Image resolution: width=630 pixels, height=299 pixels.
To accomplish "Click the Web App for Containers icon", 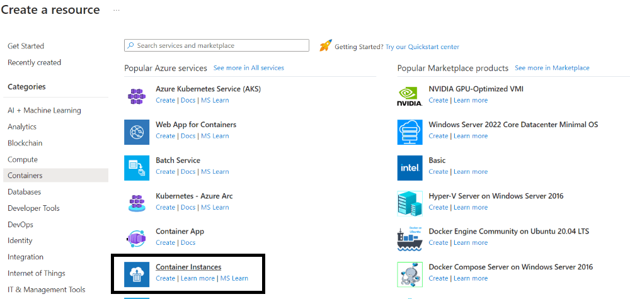I will (137, 132).
